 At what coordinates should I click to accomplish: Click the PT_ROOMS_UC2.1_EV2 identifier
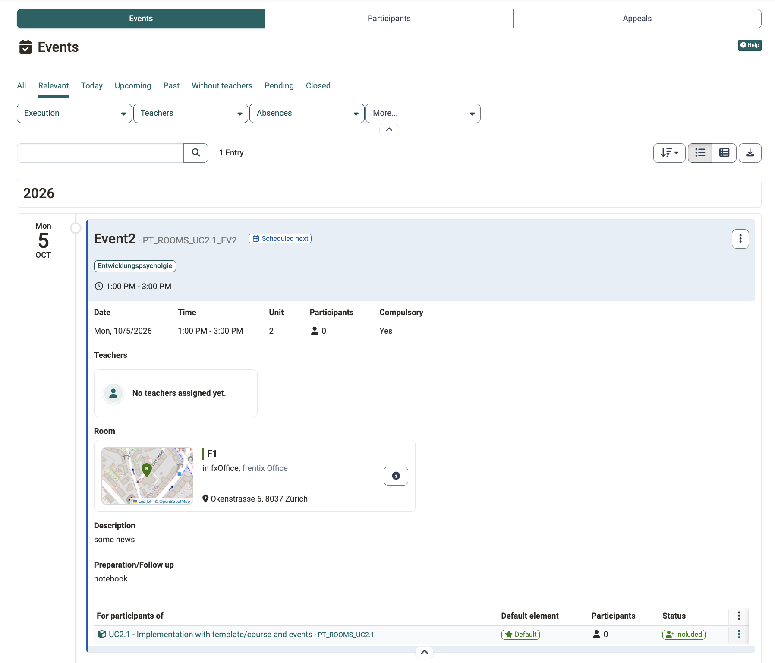tap(190, 240)
